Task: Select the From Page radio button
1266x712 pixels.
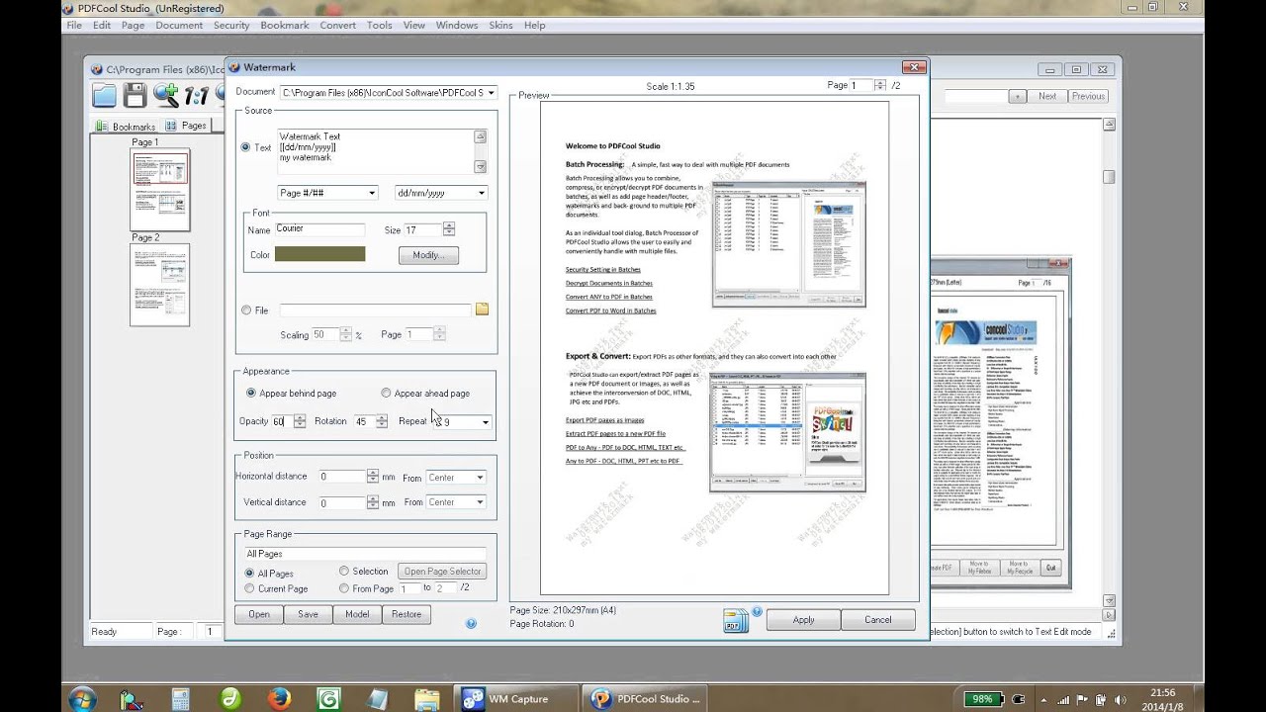Action: [344, 588]
